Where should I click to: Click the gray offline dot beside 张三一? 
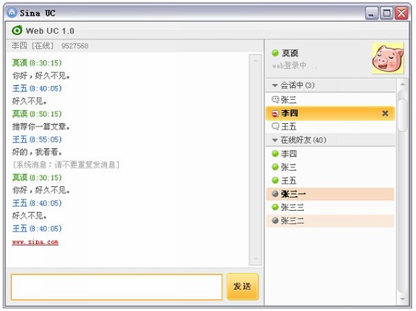click(275, 194)
